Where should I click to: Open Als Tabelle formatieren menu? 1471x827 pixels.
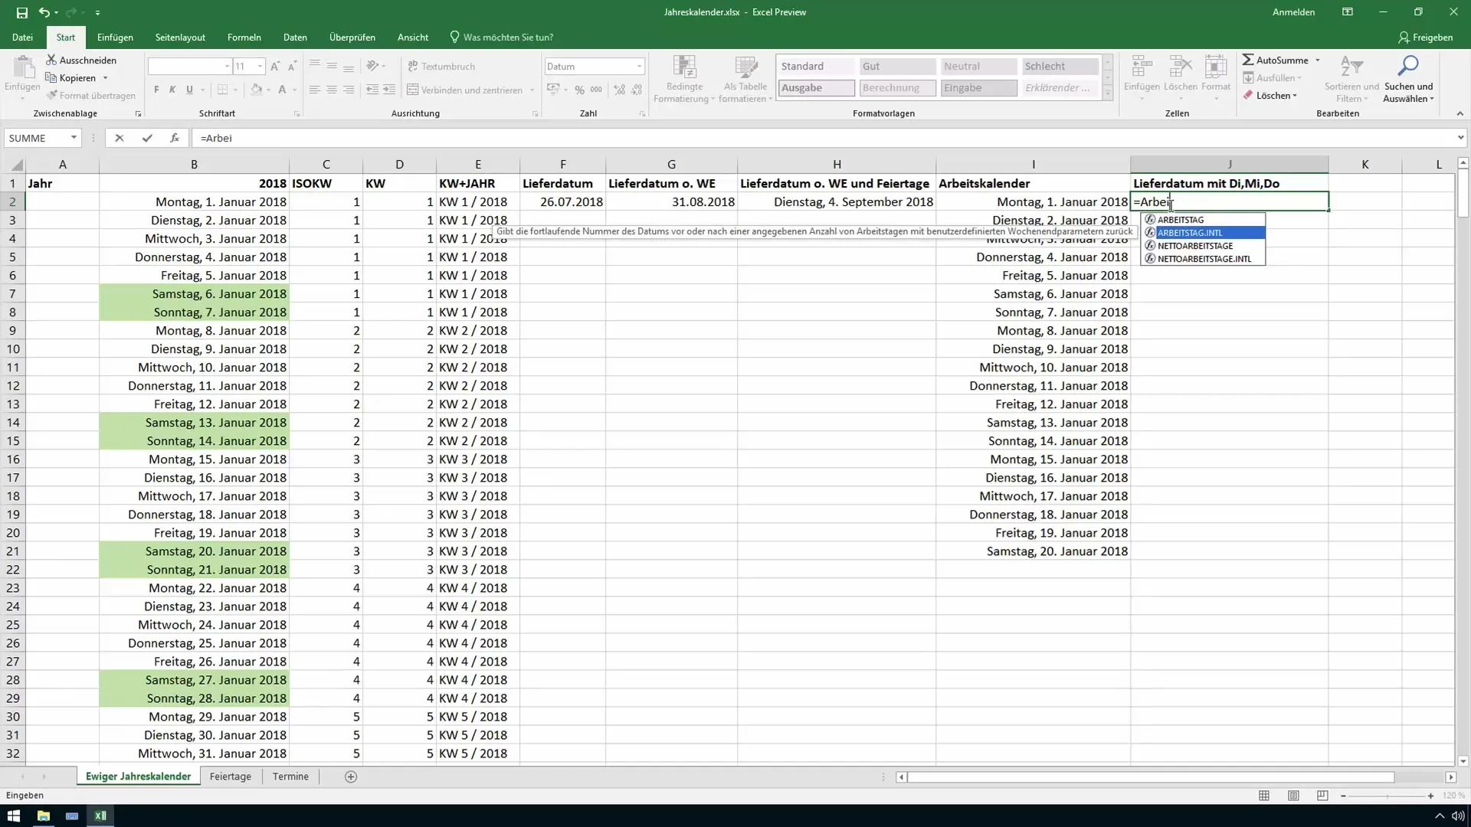(745, 79)
